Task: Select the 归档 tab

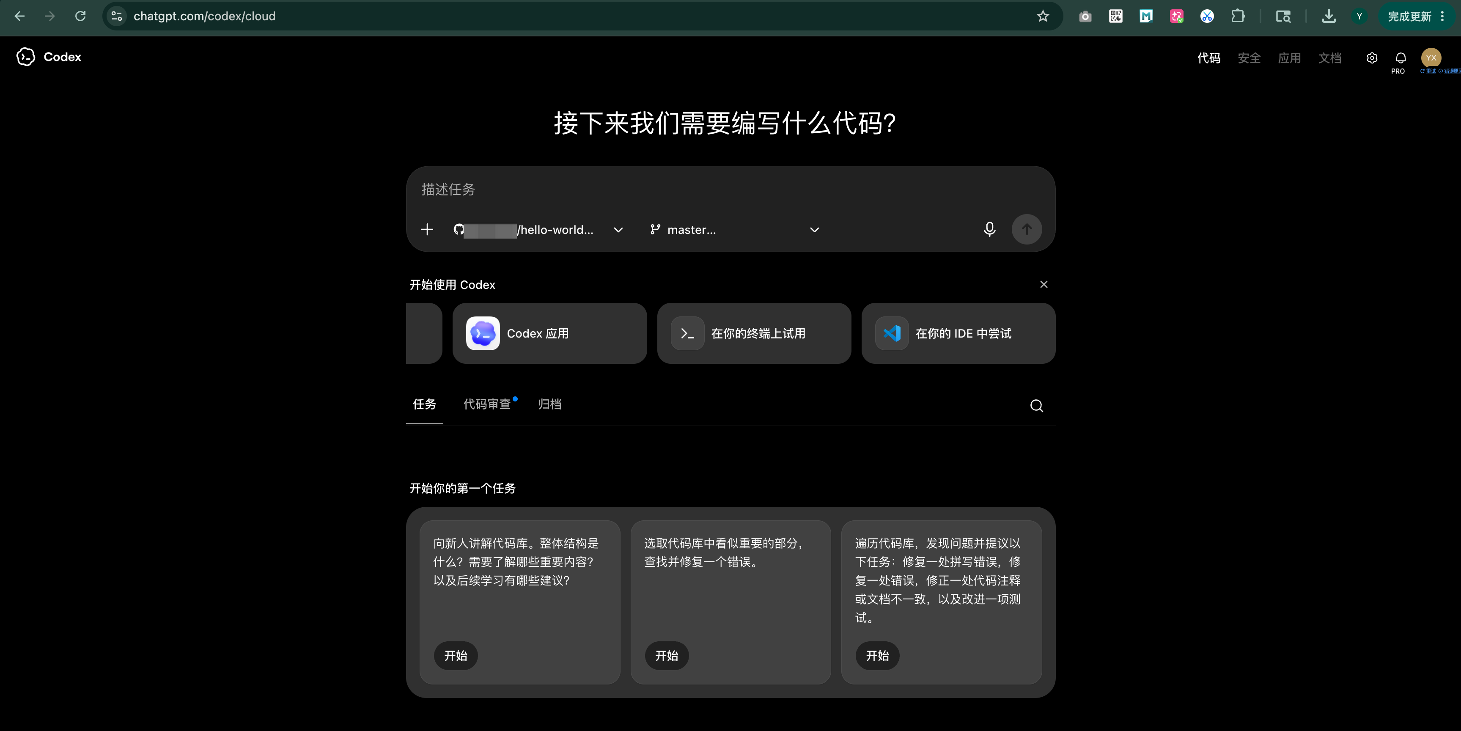Action: pyautogui.click(x=549, y=404)
